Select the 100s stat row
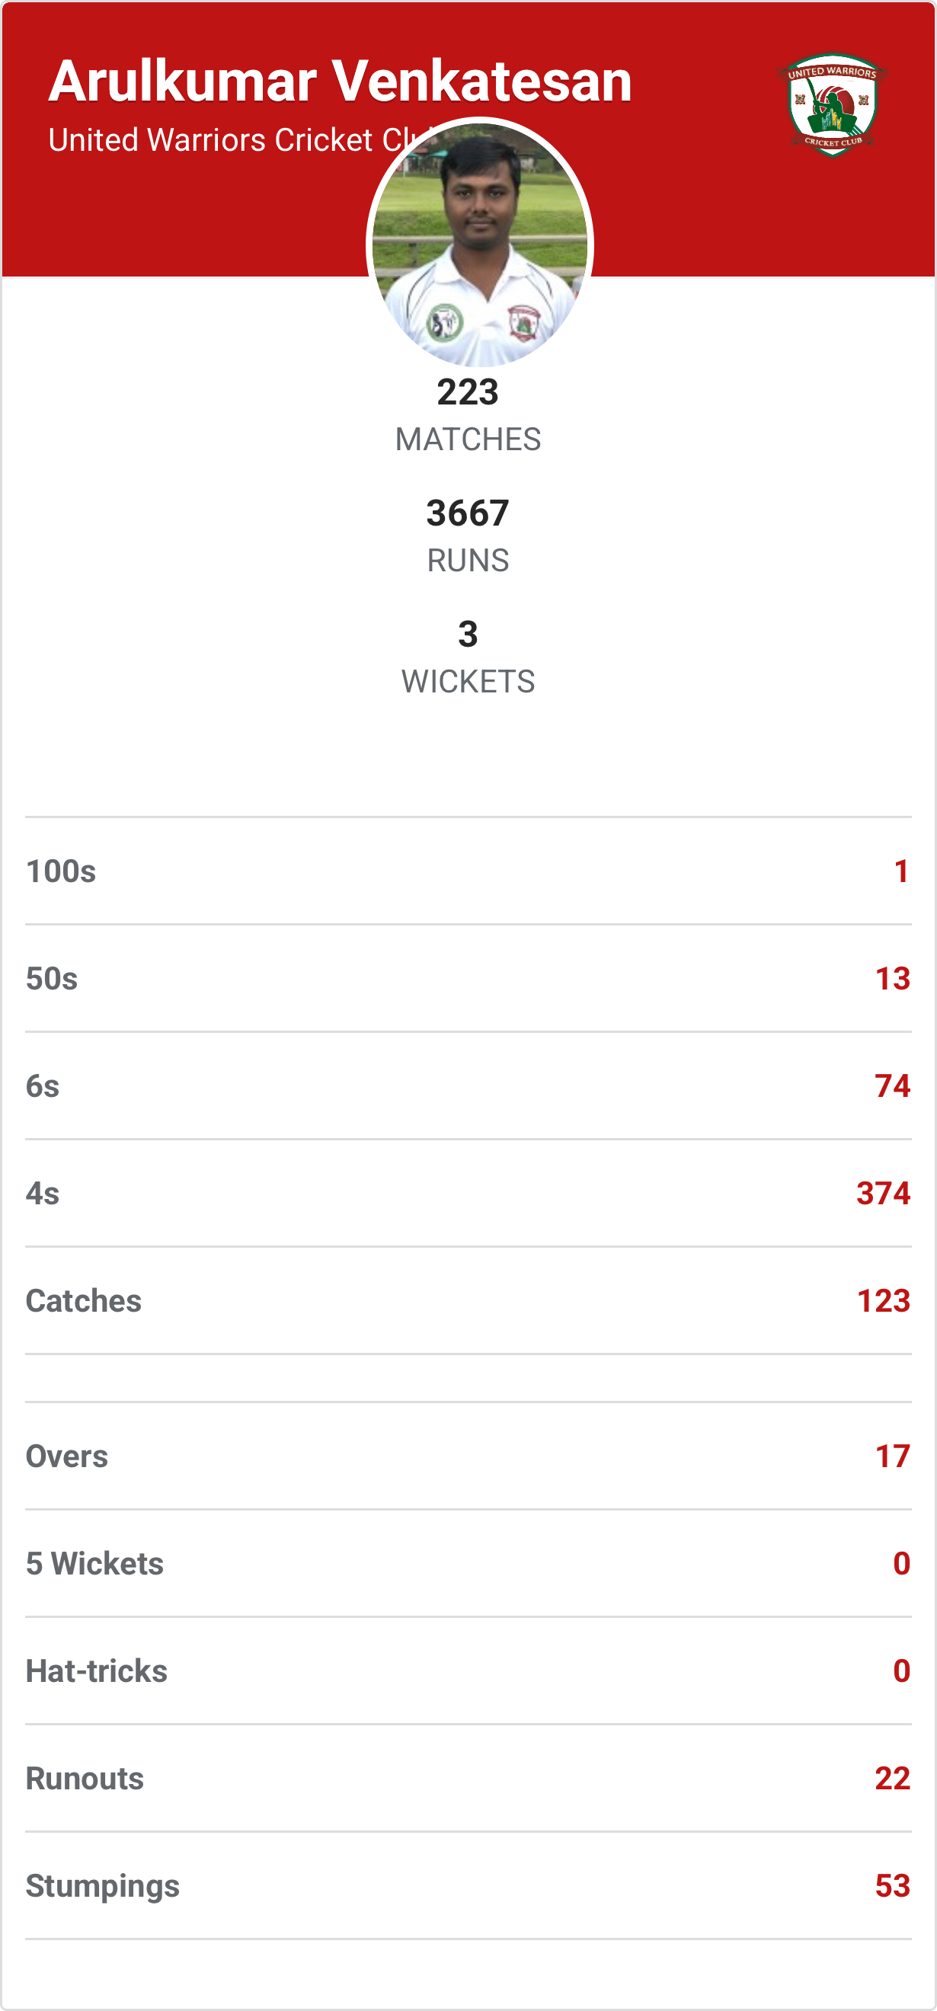937x2011 pixels. pos(469,871)
